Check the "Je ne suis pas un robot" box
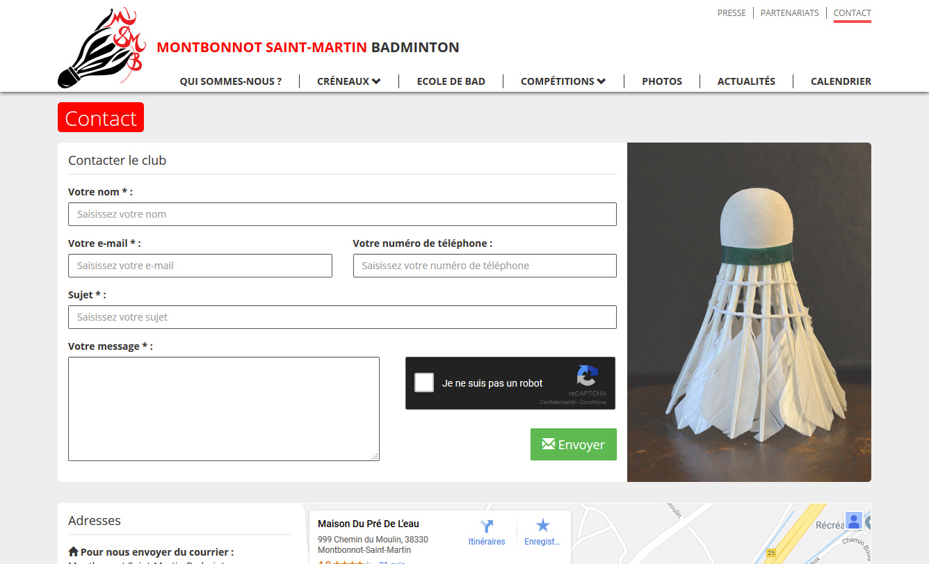Viewport: 929px width, 564px height. tap(424, 382)
